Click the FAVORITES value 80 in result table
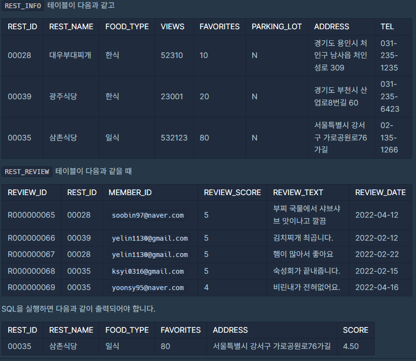416x361 pixels. click(165, 347)
